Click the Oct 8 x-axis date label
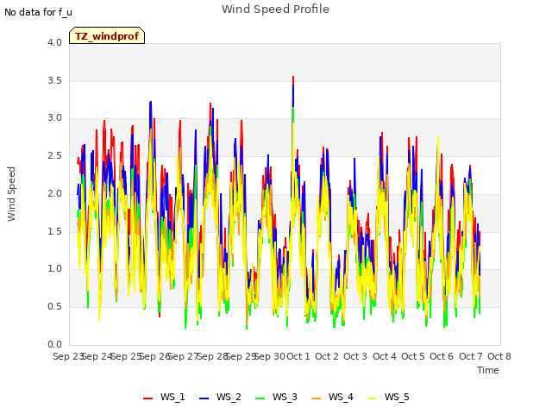The width and height of the screenshot is (552, 414). point(499,356)
